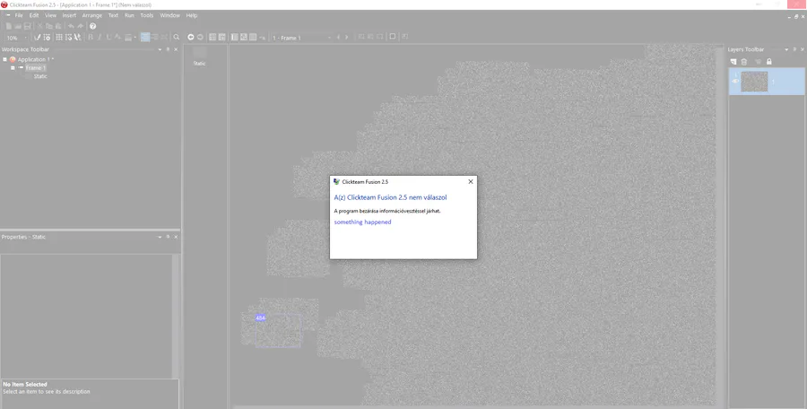Screen dimensions: 807x409
Task: Open the Run menu
Action: [129, 15]
